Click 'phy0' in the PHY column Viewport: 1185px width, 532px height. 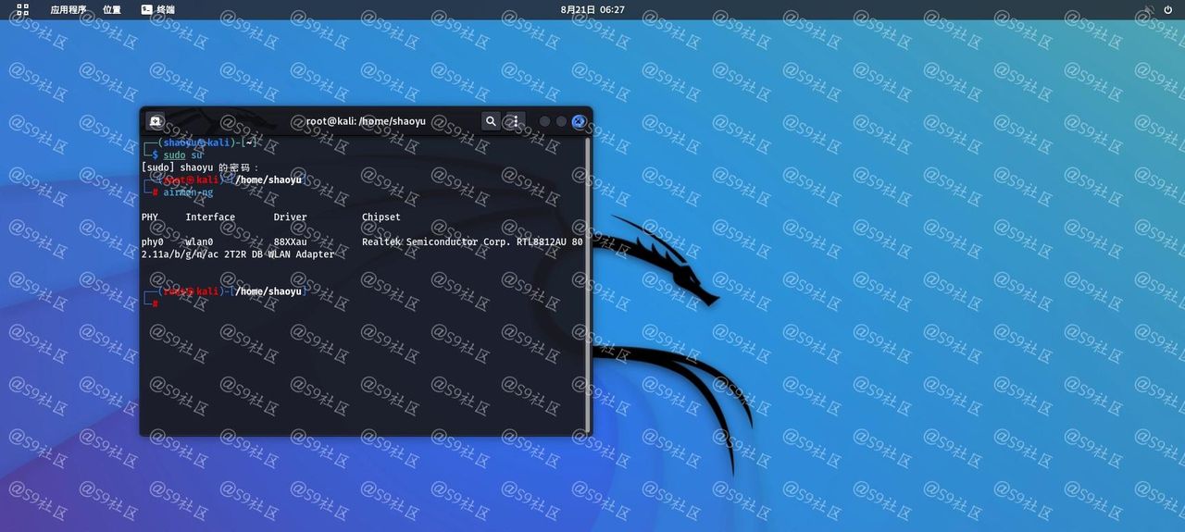(x=153, y=241)
